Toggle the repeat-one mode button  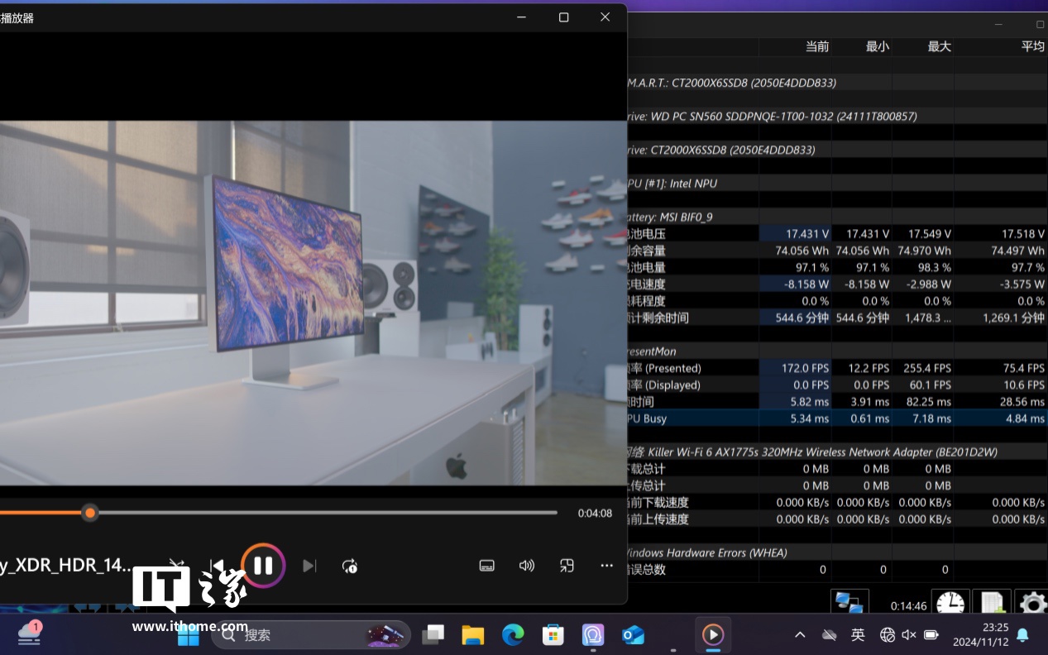pyautogui.click(x=350, y=566)
